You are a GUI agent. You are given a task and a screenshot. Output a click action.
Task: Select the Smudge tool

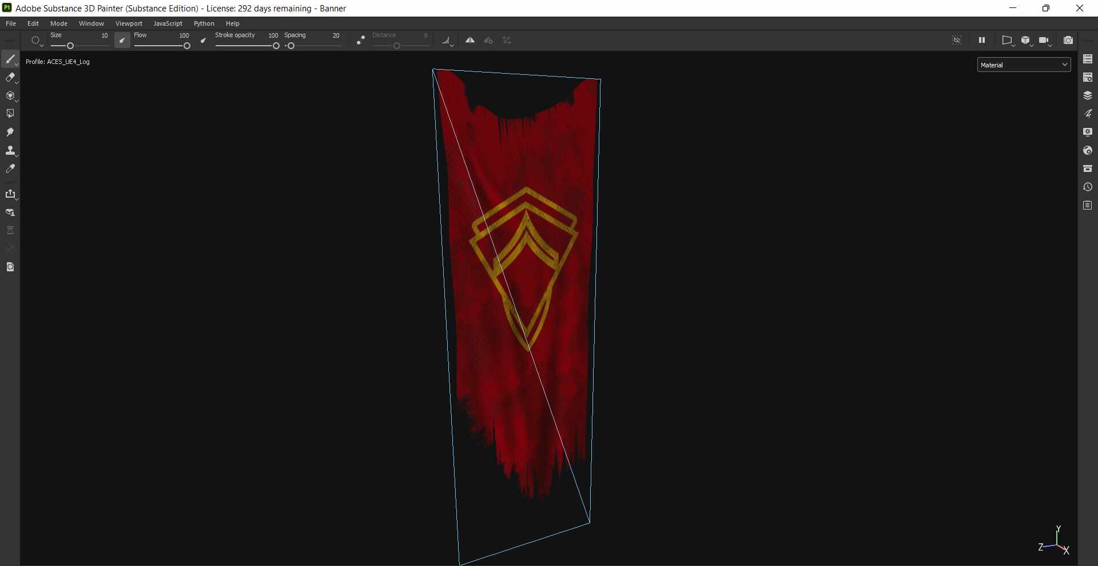10,132
